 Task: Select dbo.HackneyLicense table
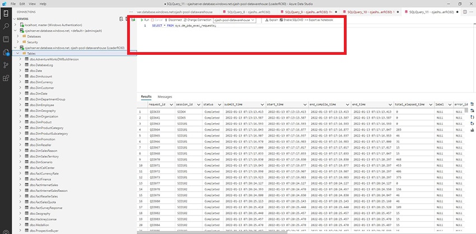43,219
